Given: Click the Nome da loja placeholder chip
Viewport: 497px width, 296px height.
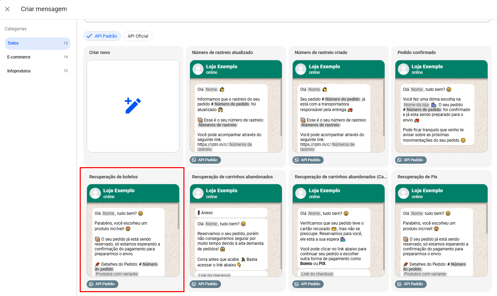Looking at the screenshot, I should click(416, 105).
